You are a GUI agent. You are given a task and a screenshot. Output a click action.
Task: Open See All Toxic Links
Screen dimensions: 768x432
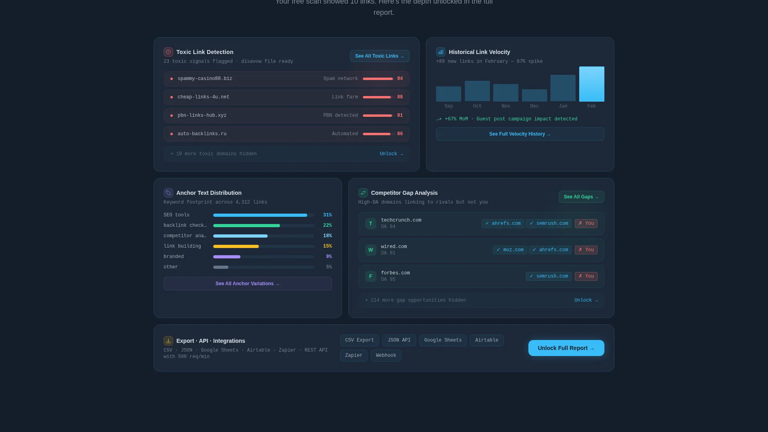point(380,56)
